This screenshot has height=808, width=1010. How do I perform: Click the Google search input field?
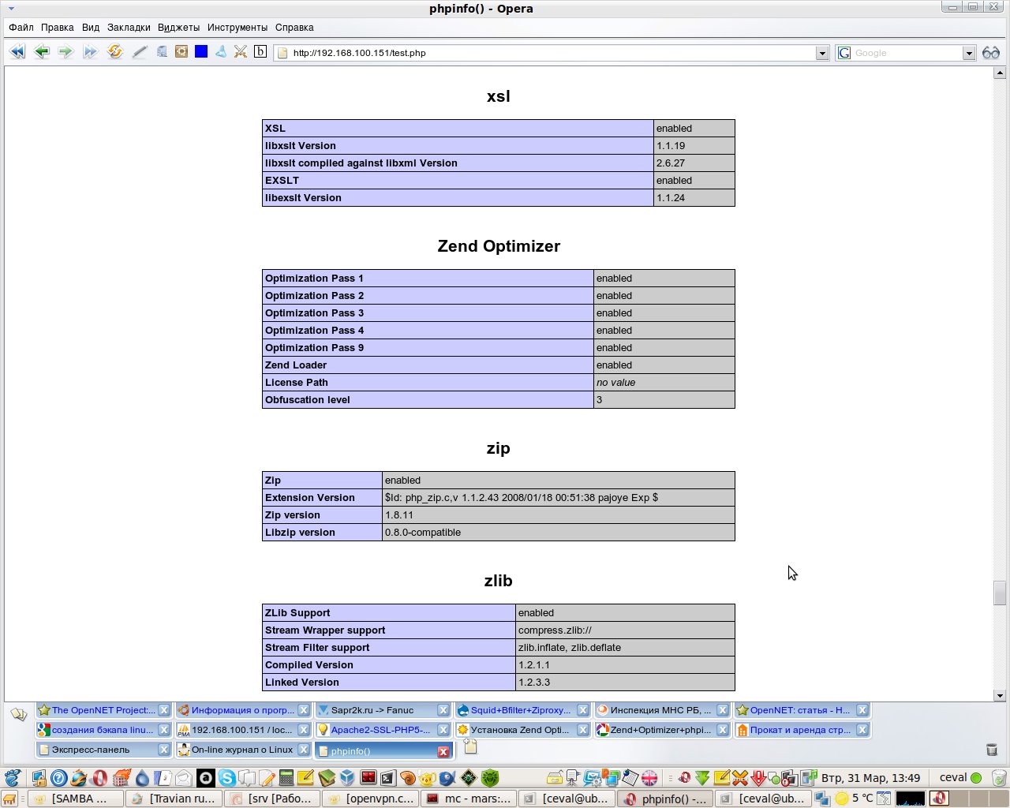pos(907,53)
